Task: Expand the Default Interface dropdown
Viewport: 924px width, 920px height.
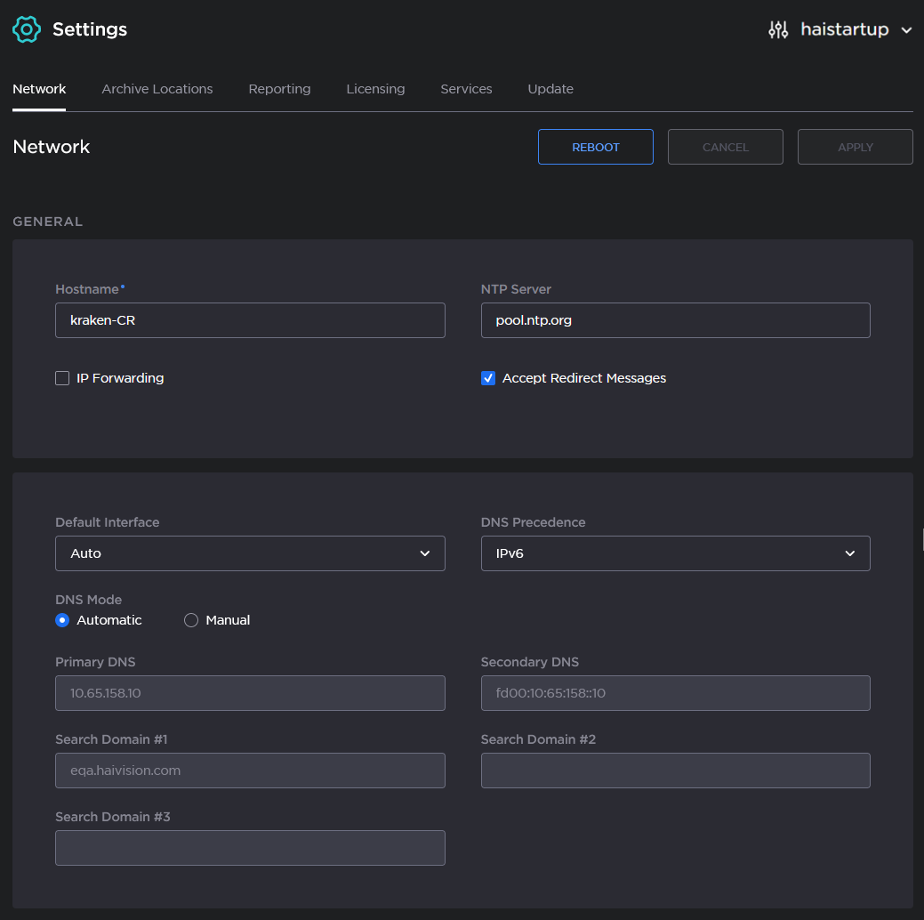Action: pos(250,553)
